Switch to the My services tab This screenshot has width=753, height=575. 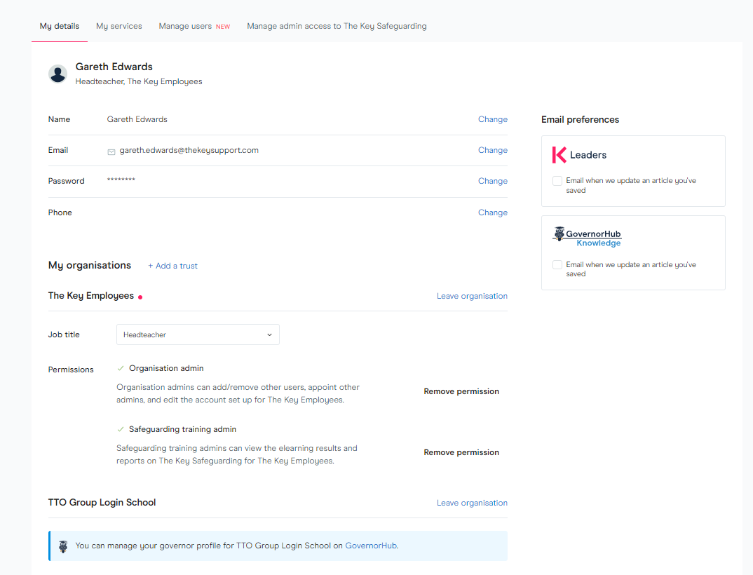coord(118,26)
